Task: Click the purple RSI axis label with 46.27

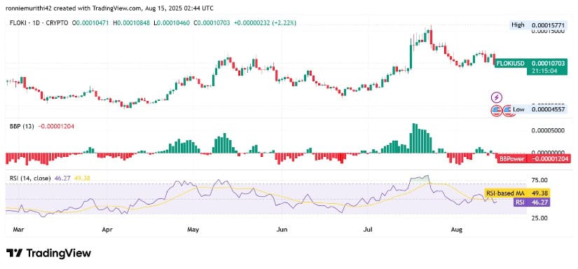Action: [x=532, y=202]
